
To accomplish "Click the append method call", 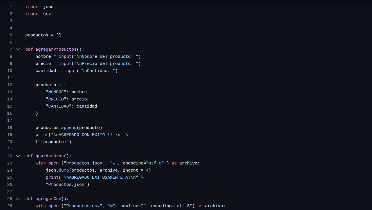I will tap(69, 127).
